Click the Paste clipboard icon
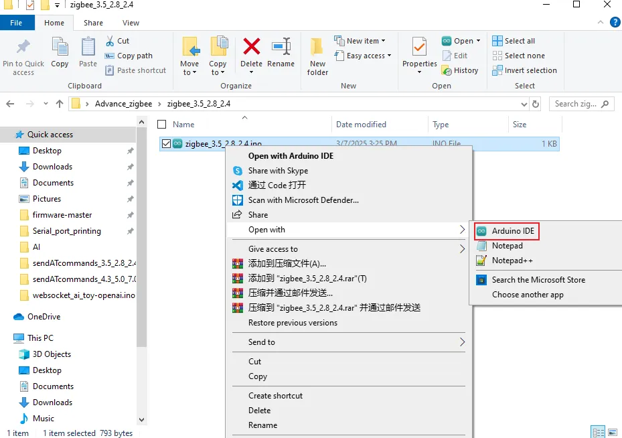622x438 pixels. (88, 48)
